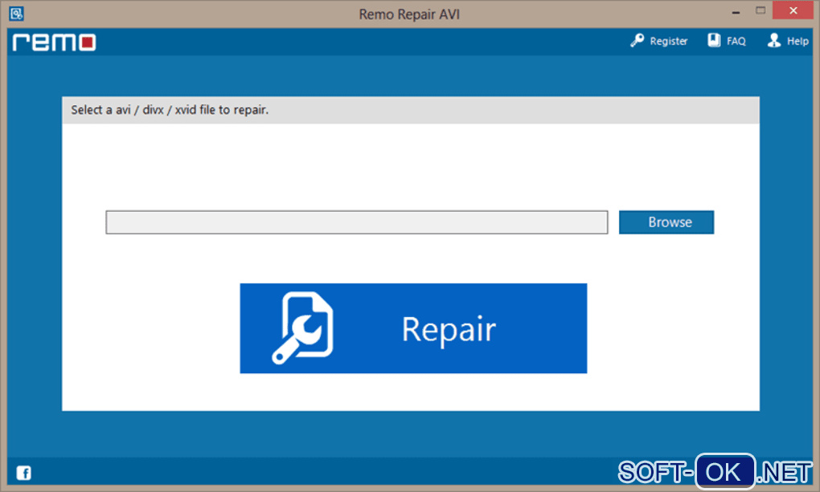Click the Help person icon
Screen dimensions: 820x492
(x=774, y=40)
